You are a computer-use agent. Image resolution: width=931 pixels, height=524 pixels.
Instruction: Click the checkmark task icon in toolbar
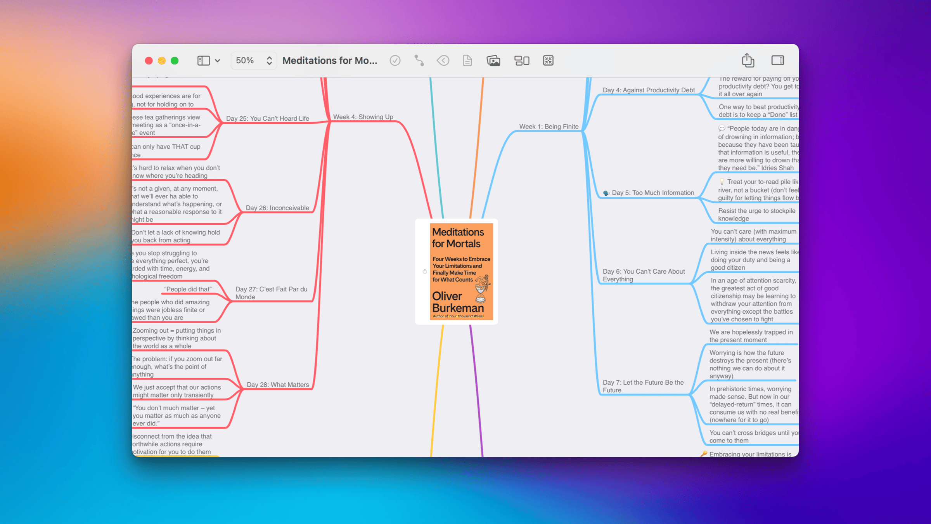[395, 61]
